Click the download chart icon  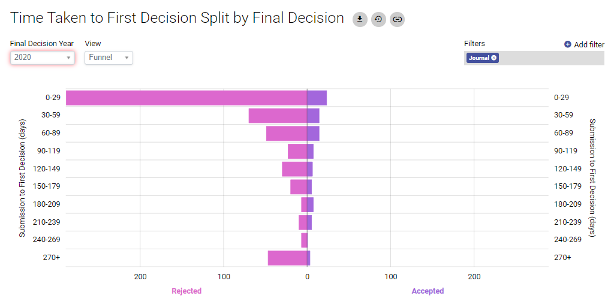tap(360, 19)
